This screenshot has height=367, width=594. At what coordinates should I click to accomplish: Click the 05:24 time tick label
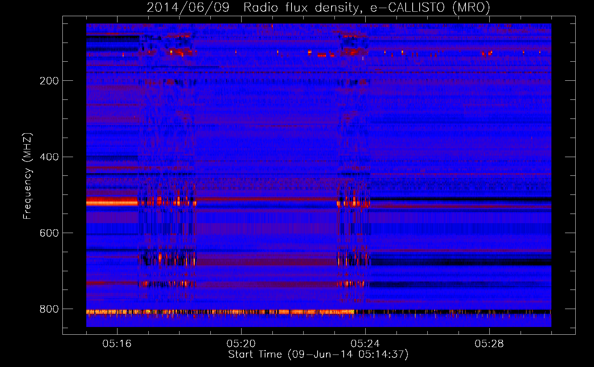(365, 344)
